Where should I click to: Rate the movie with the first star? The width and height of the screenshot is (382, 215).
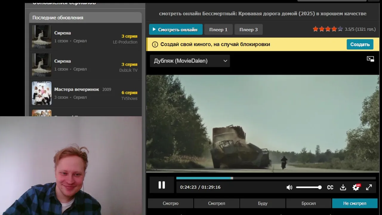coord(315,29)
